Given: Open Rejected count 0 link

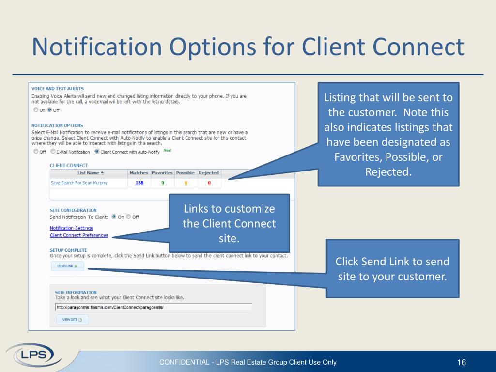Looking at the screenshot, I should (209, 183).
